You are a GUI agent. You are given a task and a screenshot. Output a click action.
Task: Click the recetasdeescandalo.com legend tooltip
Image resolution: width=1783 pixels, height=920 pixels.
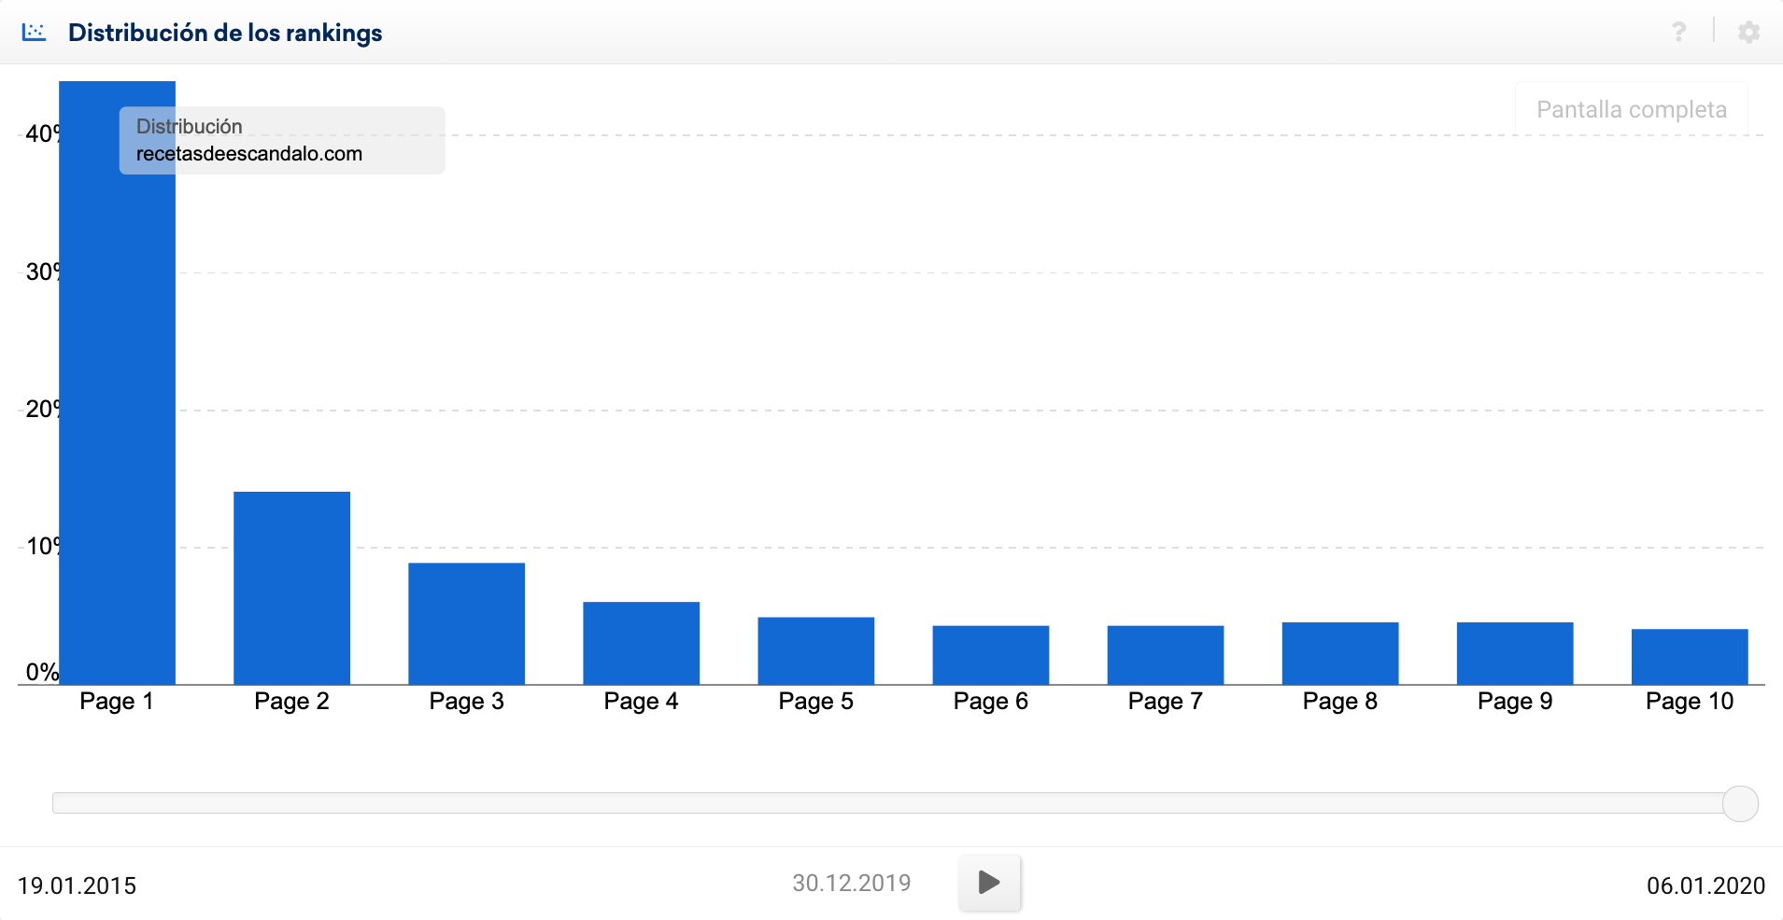click(281, 141)
